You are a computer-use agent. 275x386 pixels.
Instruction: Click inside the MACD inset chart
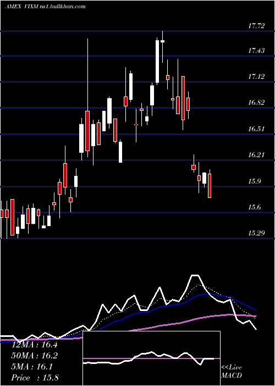coord(151,358)
